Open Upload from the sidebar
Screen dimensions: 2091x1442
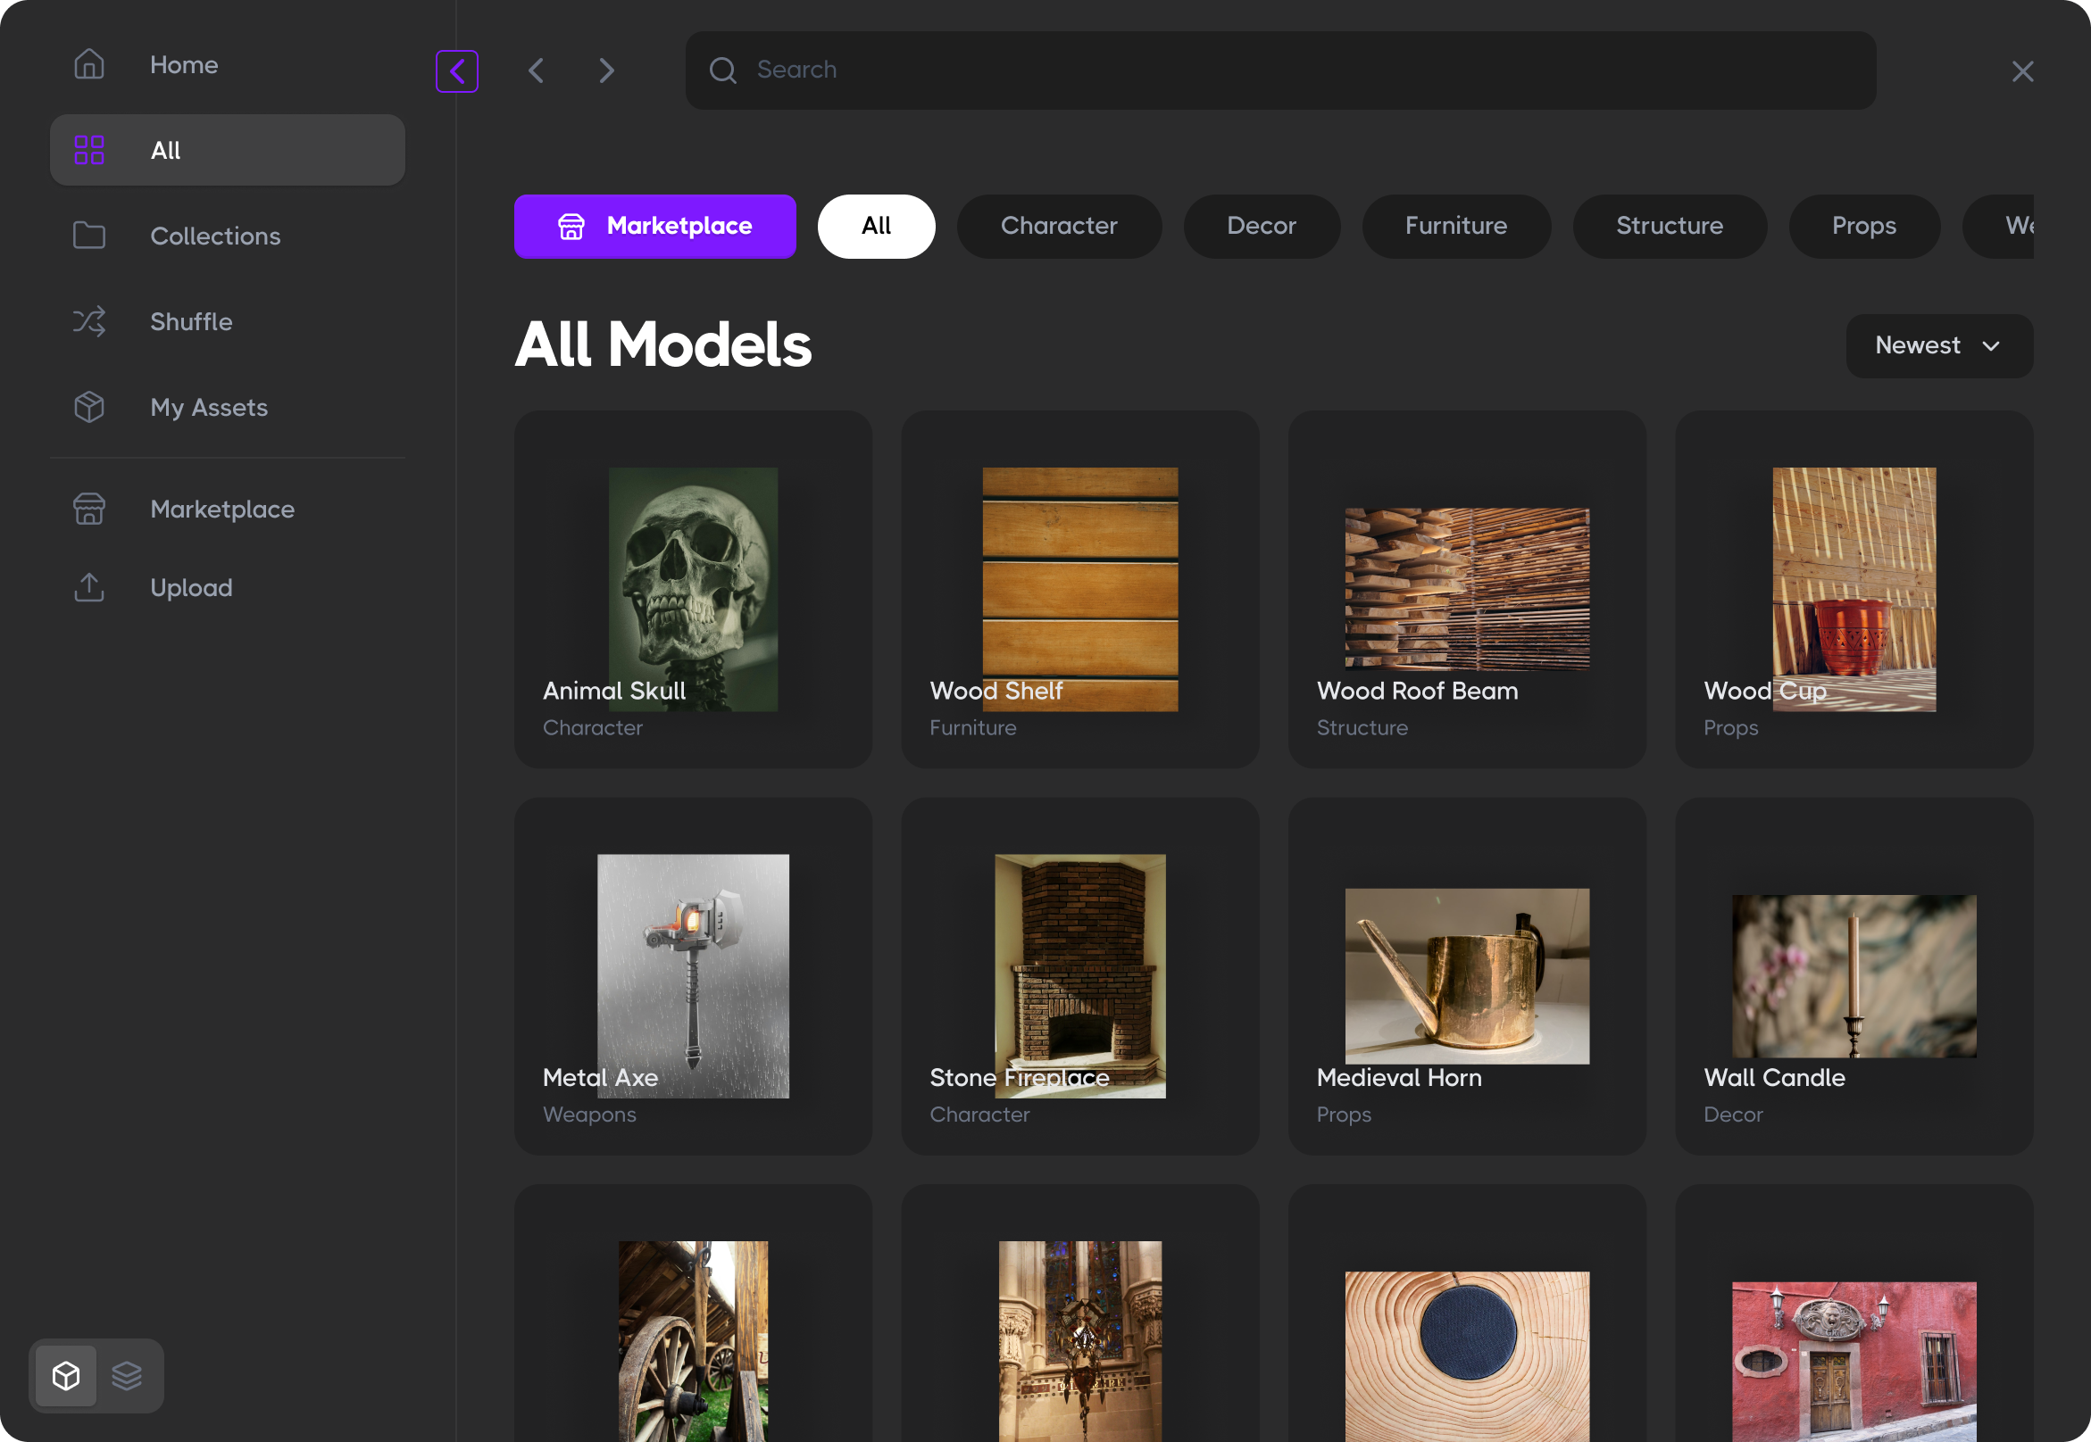click(x=227, y=587)
